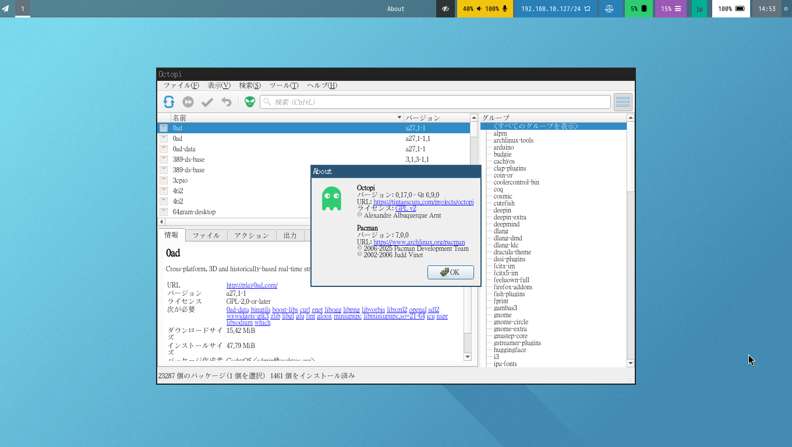
Task: Click the 名前 column sort arrow
Action: click(399, 118)
